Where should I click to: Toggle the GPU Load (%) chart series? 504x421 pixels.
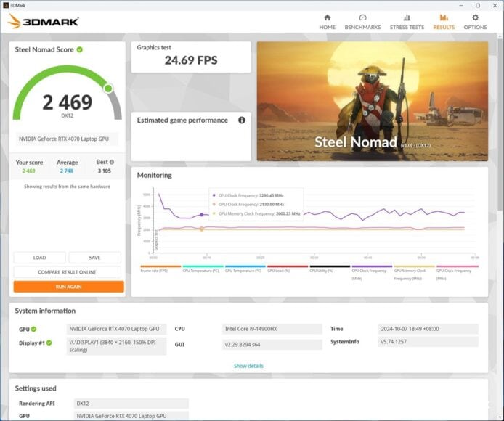(x=286, y=270)
